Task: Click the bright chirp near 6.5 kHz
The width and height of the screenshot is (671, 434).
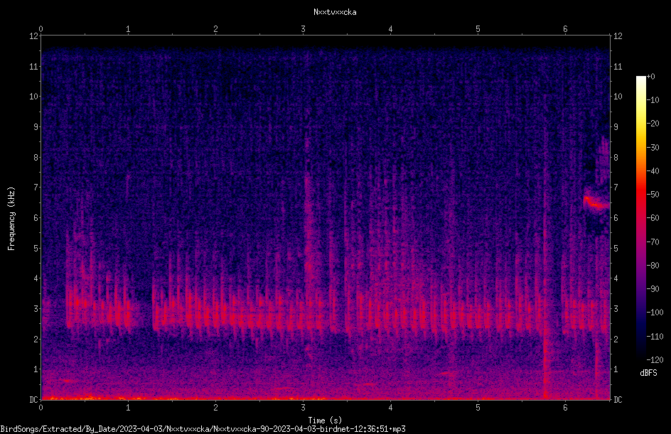Action: point(596,202)
